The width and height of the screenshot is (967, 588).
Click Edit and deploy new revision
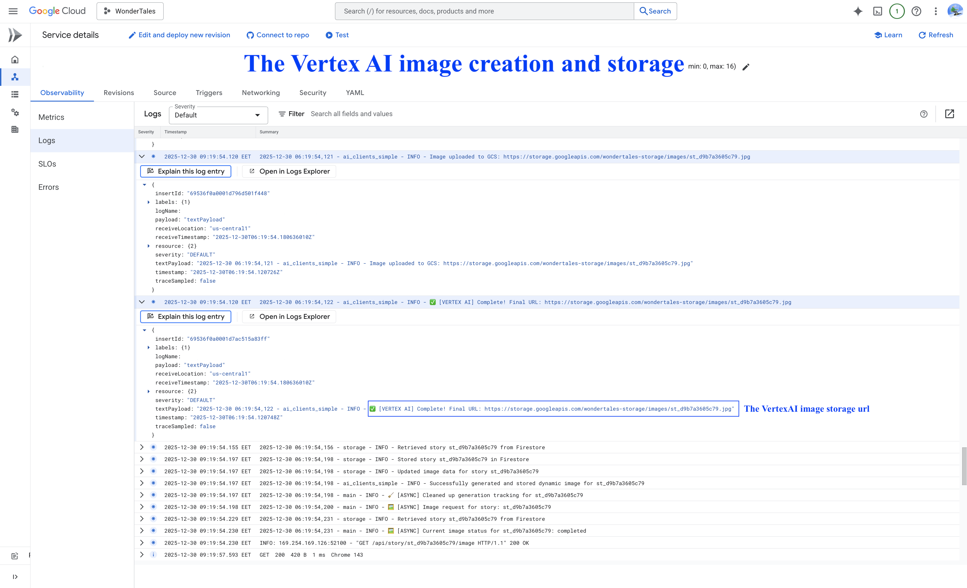click(179, 35)
